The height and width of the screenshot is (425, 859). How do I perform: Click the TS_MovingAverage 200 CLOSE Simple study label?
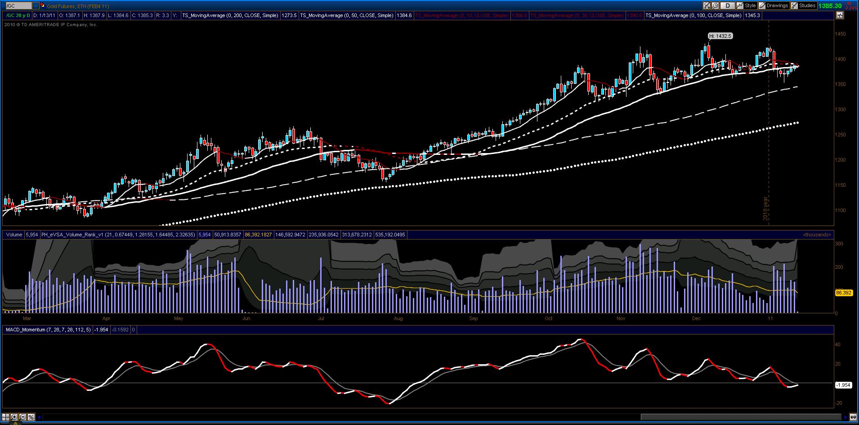point(230,15)
